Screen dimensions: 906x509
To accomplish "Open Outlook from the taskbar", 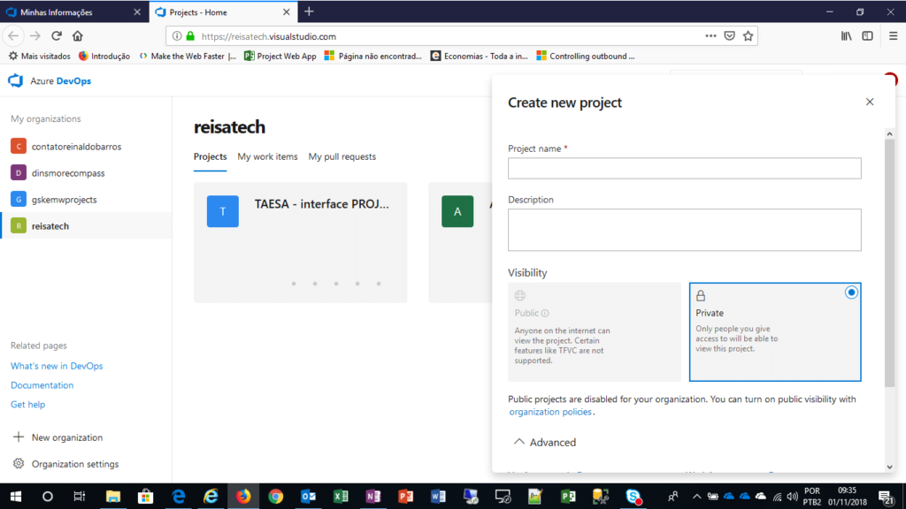I will 308,497.
